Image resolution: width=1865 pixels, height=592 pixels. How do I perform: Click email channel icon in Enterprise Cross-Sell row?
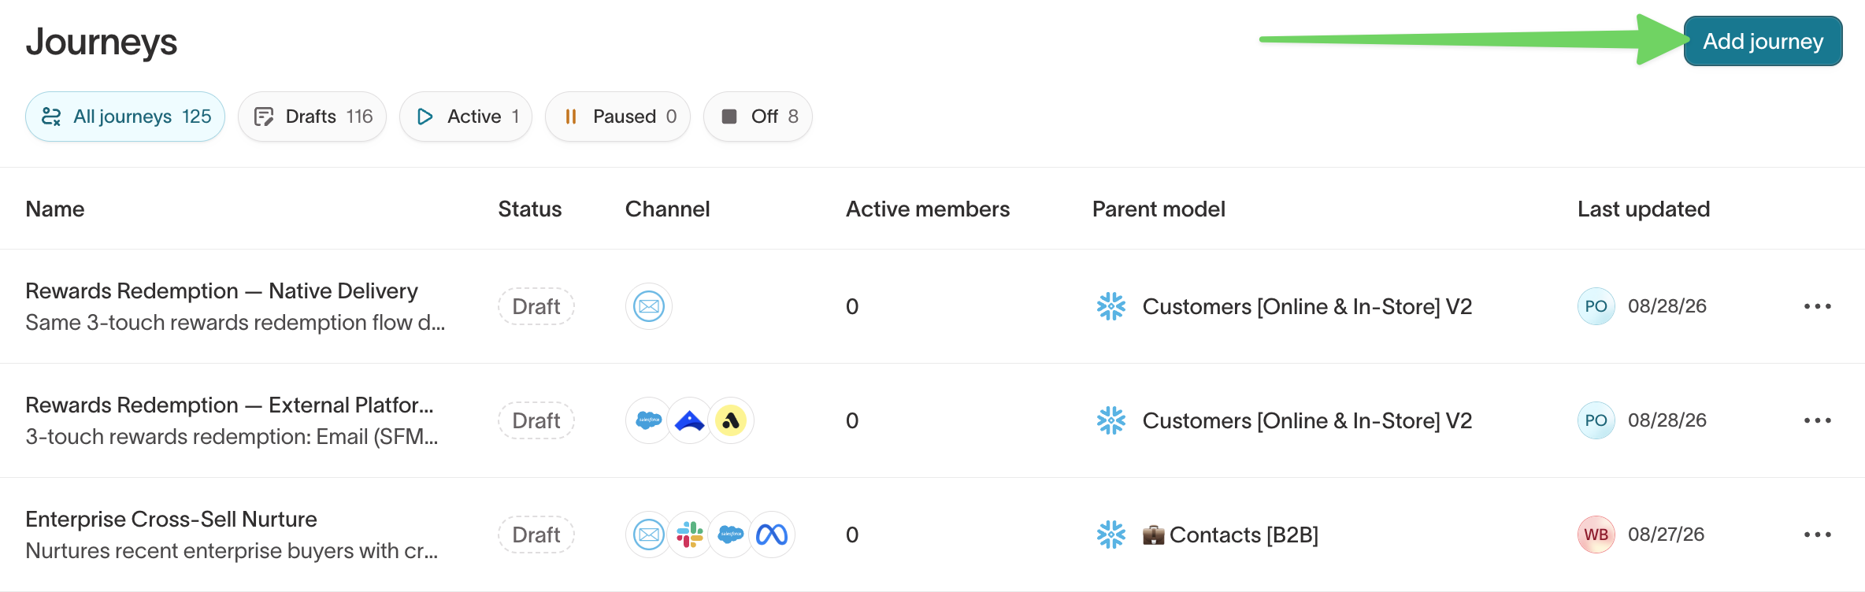[649, 535]
